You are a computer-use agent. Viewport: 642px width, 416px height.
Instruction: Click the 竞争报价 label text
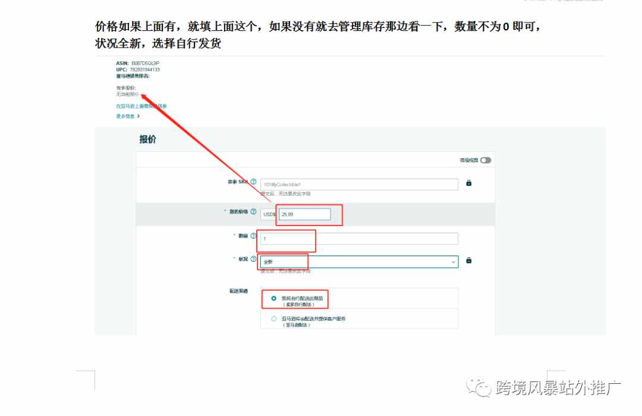tap(125, 88)
